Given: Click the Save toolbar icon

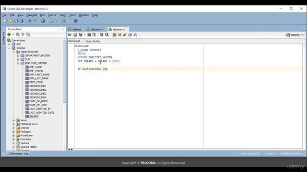Looking at the screenshot, I should pos(16,21).
